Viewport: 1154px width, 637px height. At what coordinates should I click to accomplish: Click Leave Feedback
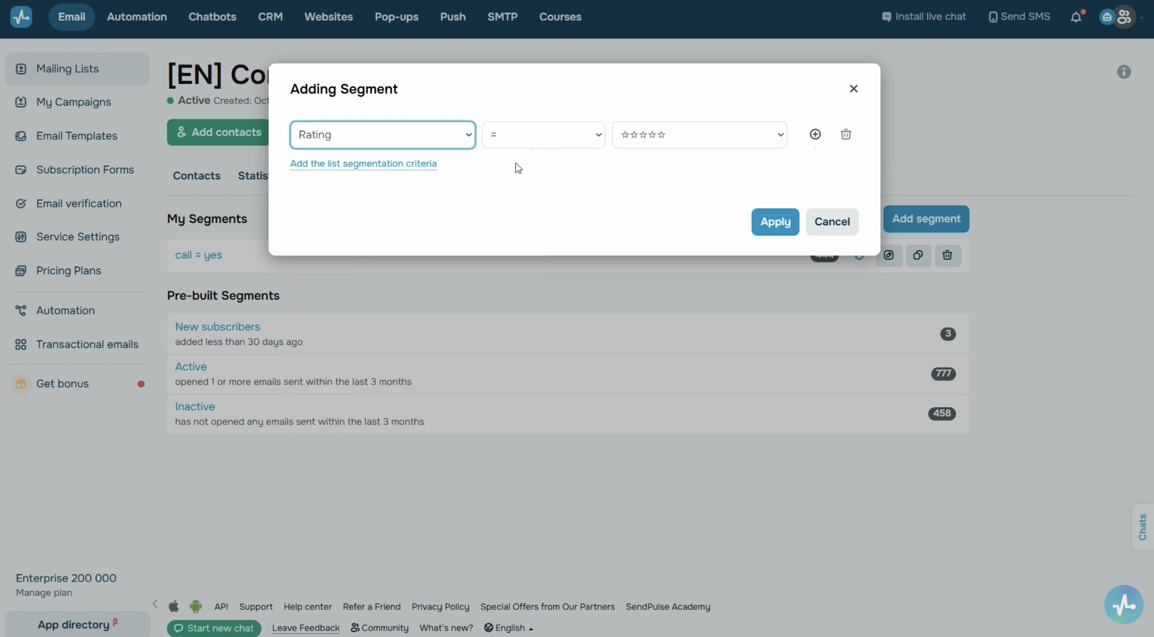point(305,628)
